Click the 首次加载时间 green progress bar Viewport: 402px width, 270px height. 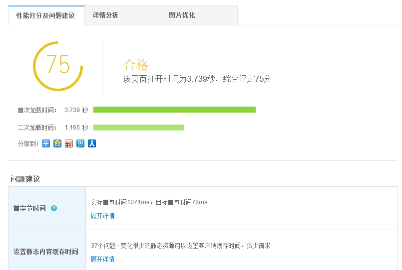(x=174, y=110)
